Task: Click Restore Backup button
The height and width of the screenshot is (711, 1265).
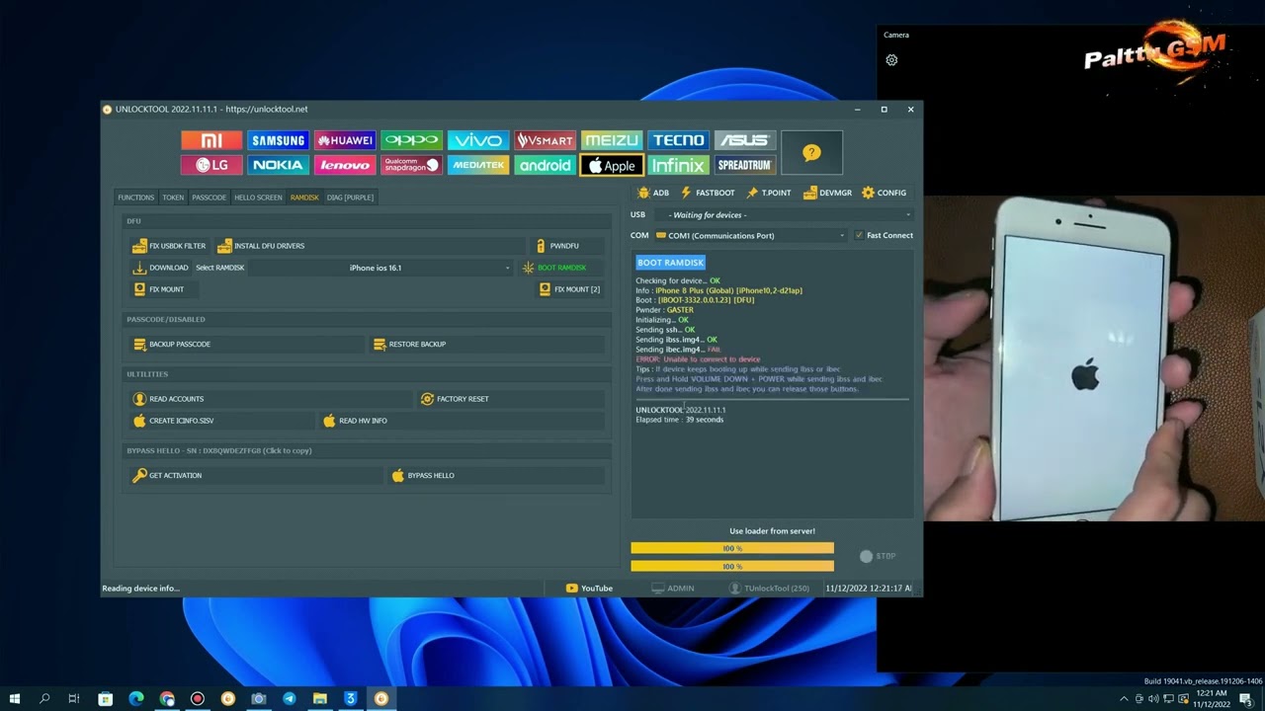Action: (x=487, y=345)
